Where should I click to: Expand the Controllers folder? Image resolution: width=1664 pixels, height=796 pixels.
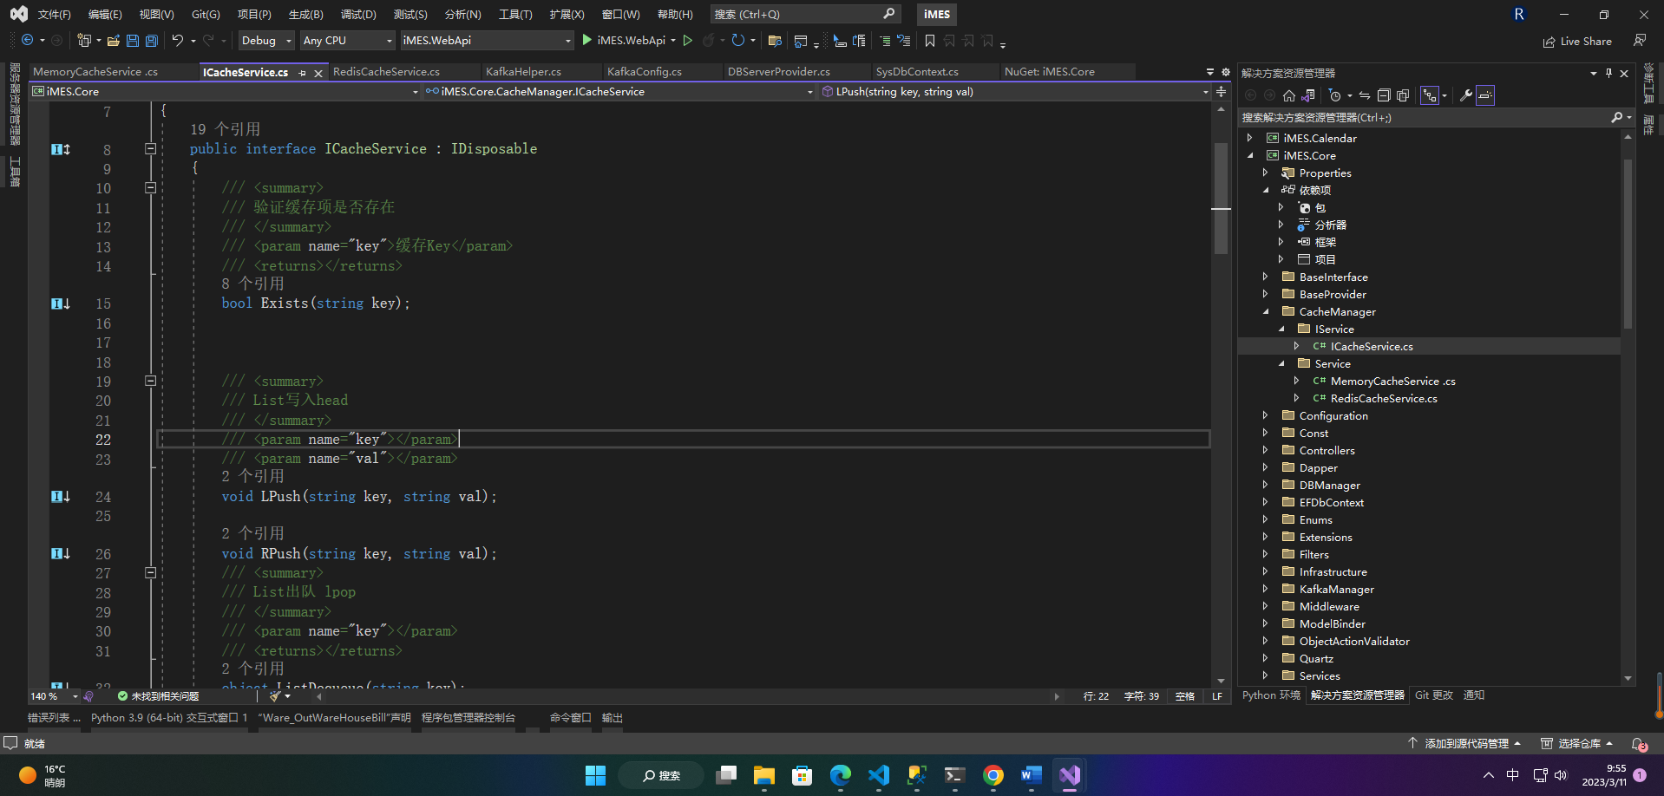[1266, 450]
